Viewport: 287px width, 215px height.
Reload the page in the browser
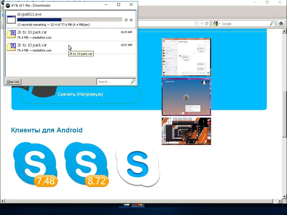coord(207,24)
